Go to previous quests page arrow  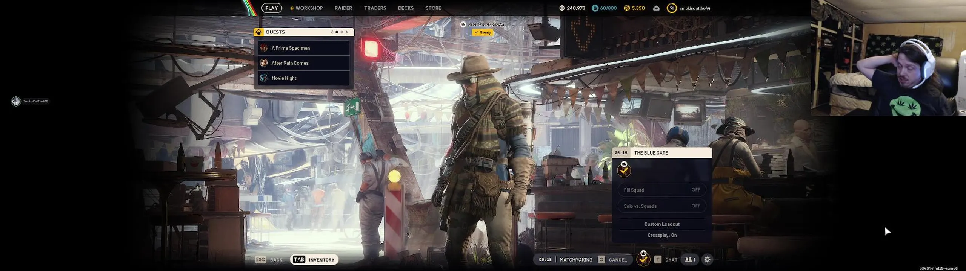coord(332,32)
